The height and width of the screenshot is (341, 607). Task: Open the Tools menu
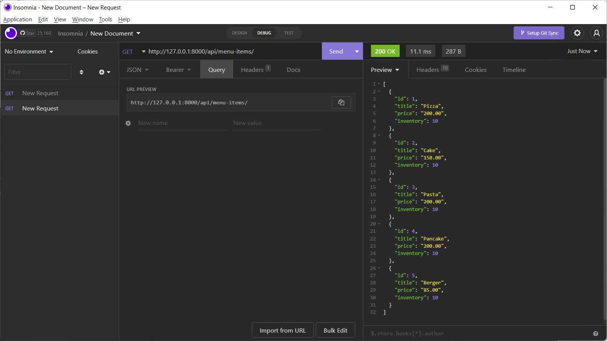(x=105, y=19)
